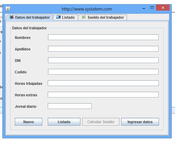Viewport: 175px width, 141px height.
Task: Click the Java icon in title bar
Action: (x=8, y=9)
